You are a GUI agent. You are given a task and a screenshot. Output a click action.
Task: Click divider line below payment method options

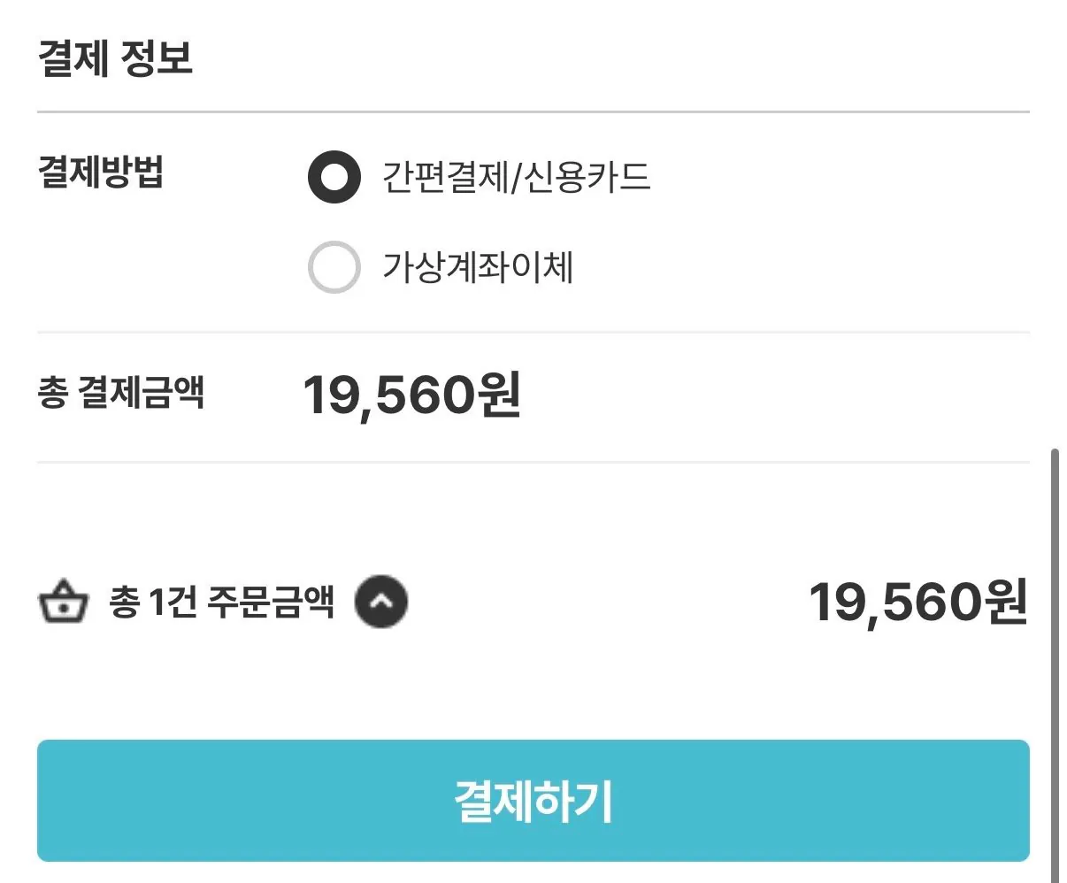coord(533,333)
